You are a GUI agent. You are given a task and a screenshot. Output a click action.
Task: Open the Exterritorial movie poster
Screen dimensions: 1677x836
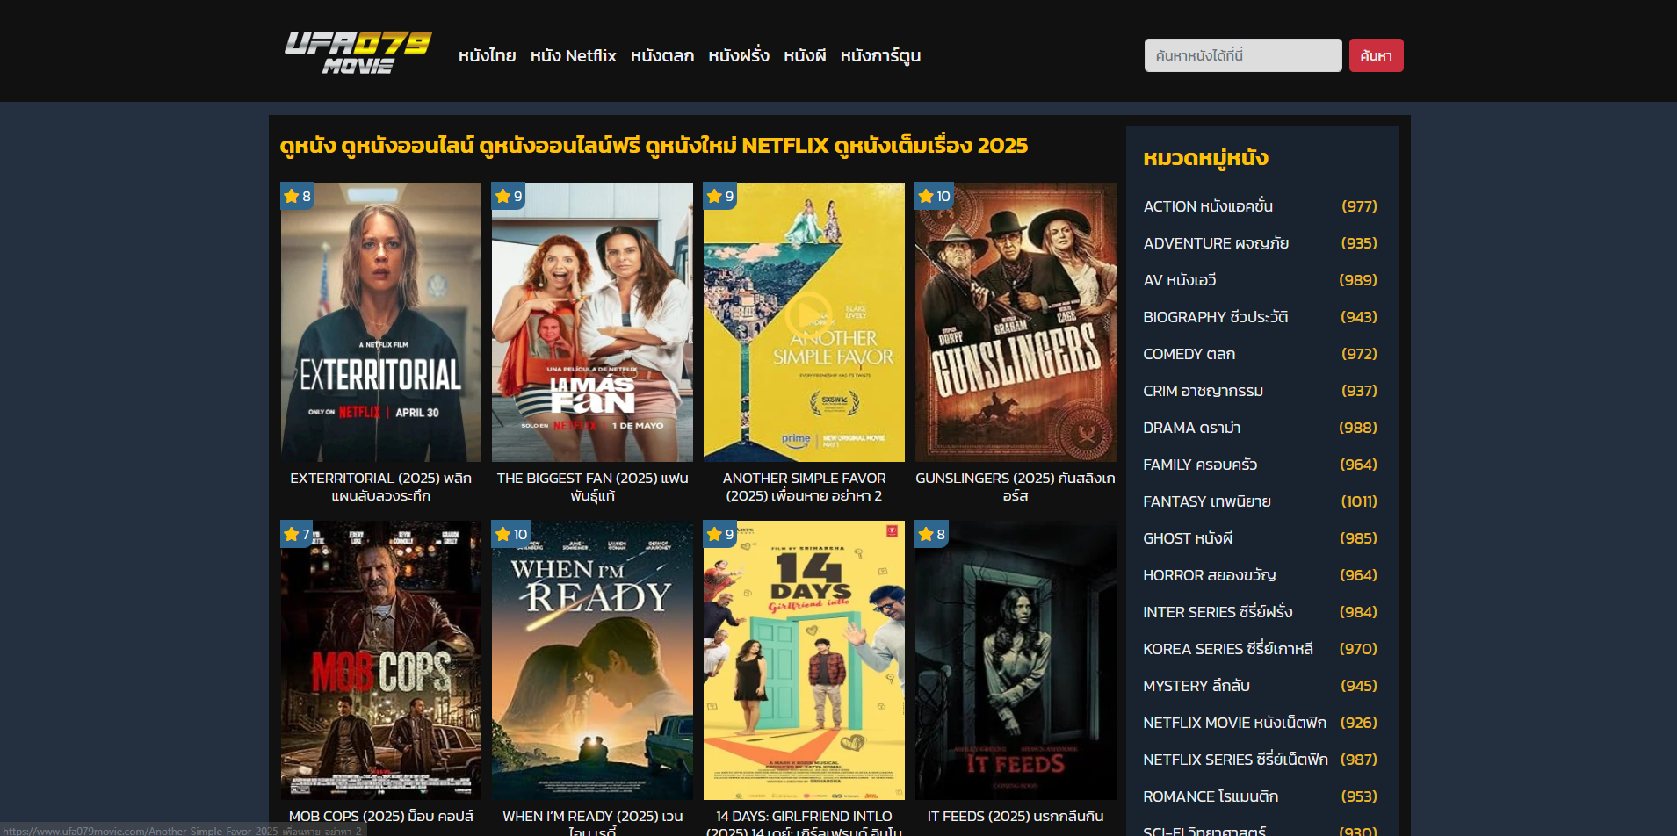tap(381, 322)
